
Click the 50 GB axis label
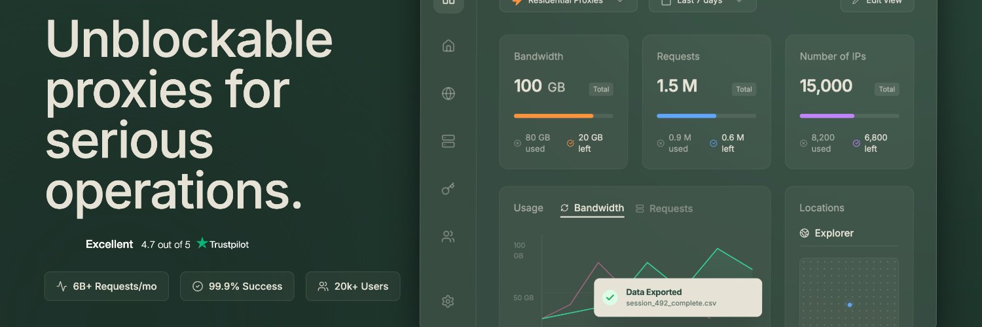pos(523,298)
